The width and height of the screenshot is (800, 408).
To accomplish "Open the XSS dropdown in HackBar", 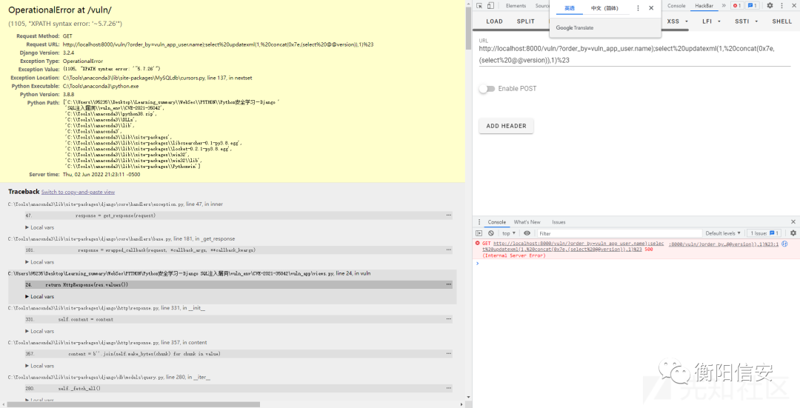I will tap(678, 21).
